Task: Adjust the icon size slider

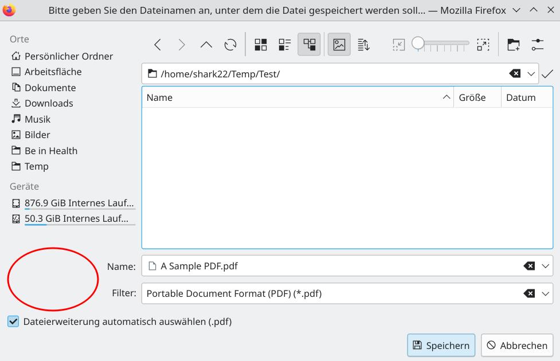Action: click(x=440, y=44)
